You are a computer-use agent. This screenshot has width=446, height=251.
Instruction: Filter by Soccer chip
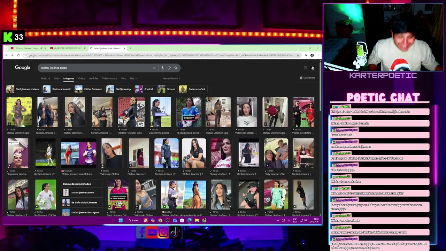(167, 89)
